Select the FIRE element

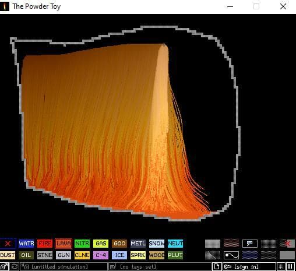[x=45, y=244]
